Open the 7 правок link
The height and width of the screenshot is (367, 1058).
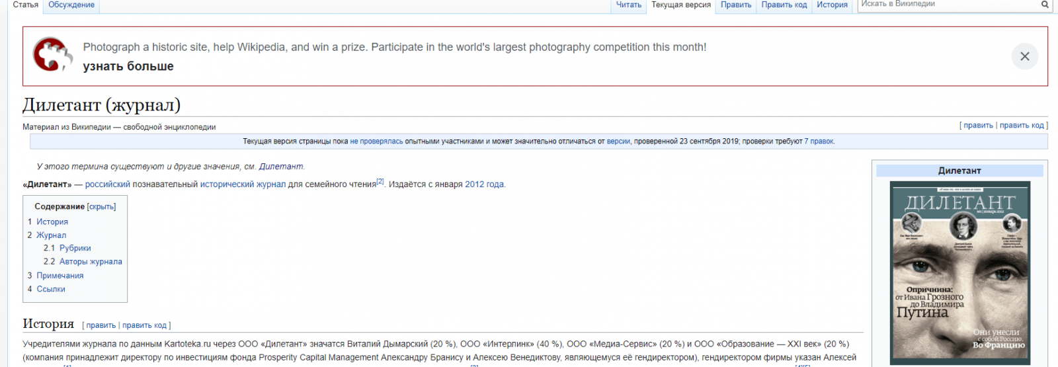pos(819,142)
